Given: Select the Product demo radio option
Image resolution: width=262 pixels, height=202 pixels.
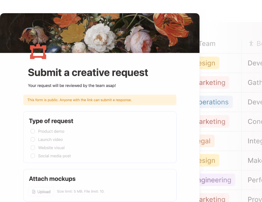Looking at the screenshot, I should click(33, 131).
